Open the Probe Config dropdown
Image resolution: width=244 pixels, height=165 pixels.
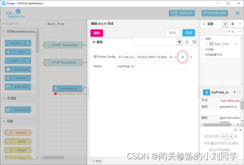(147, 57)
